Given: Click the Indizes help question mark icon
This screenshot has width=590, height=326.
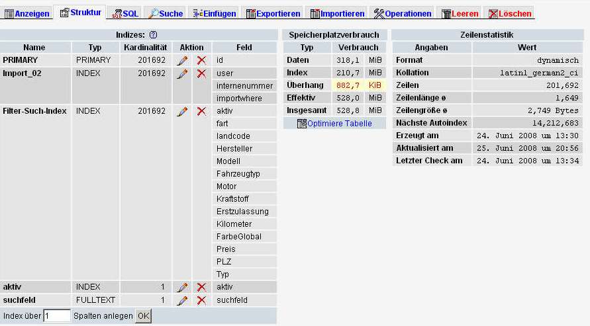Looking at the screenshot, I should click(x=153, y=34).
